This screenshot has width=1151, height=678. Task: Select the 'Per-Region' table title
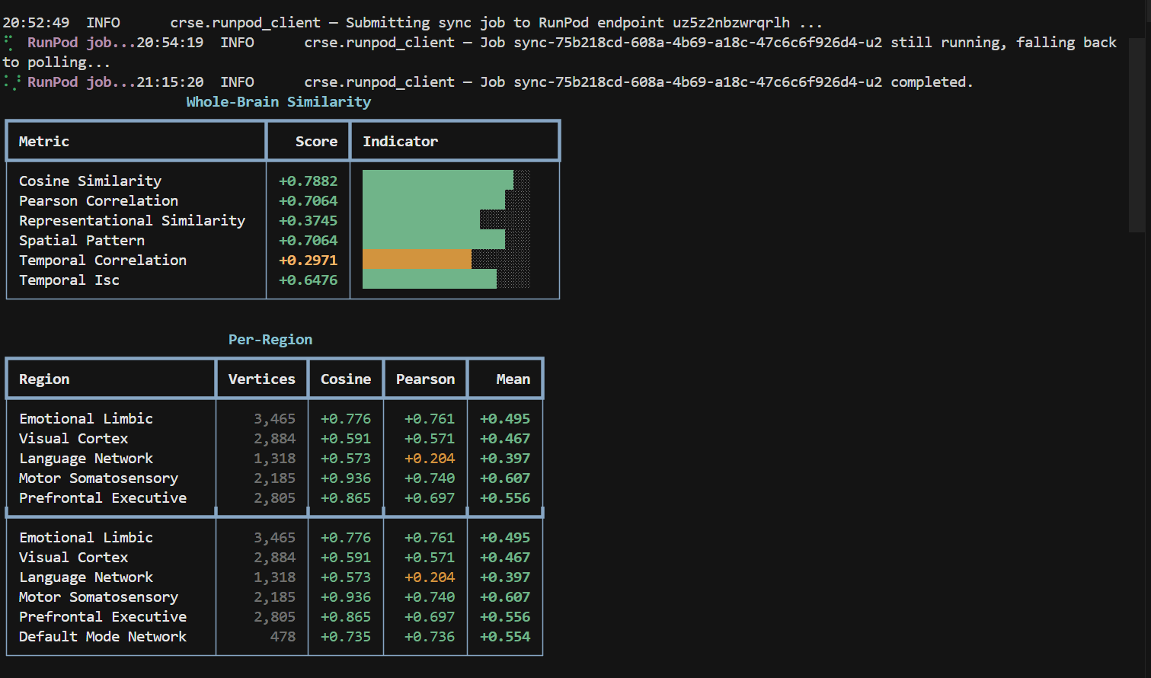tap(270, 340)
